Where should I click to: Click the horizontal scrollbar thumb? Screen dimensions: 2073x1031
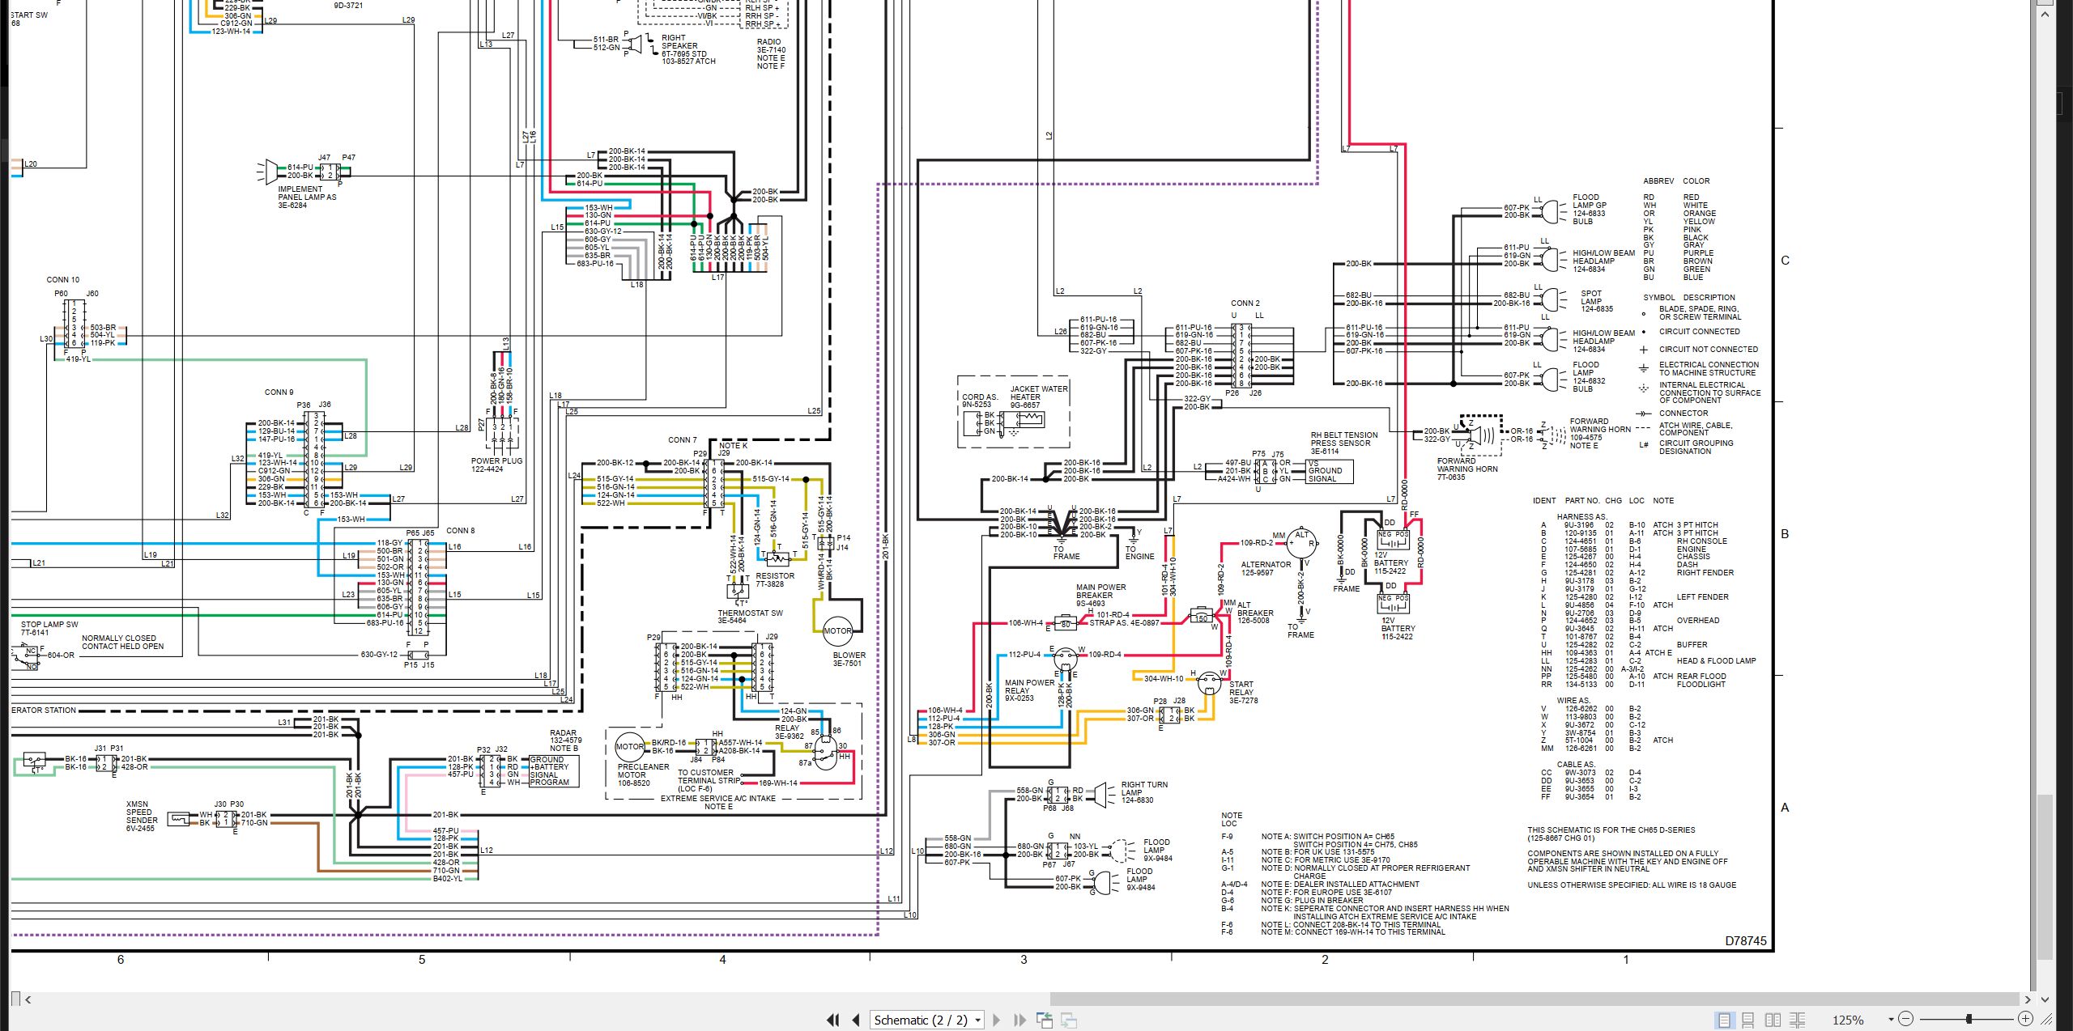[x=1535, y=999]
